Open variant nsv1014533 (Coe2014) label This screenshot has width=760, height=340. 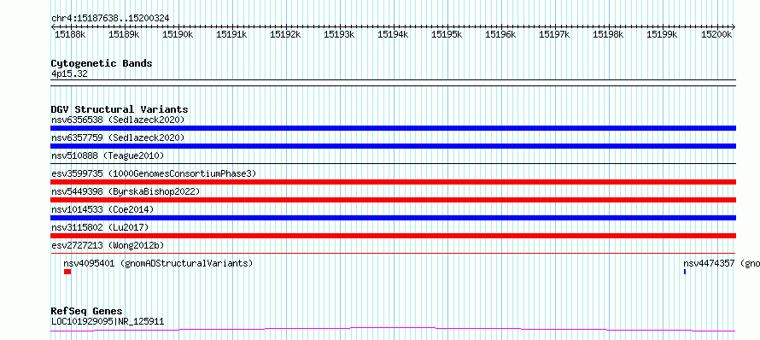click(102, 209)
